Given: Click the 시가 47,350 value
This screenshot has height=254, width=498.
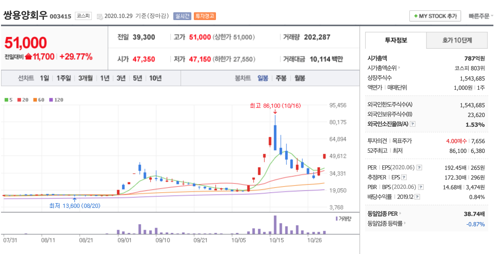Looking at the screenshot, I should [144, 59].
